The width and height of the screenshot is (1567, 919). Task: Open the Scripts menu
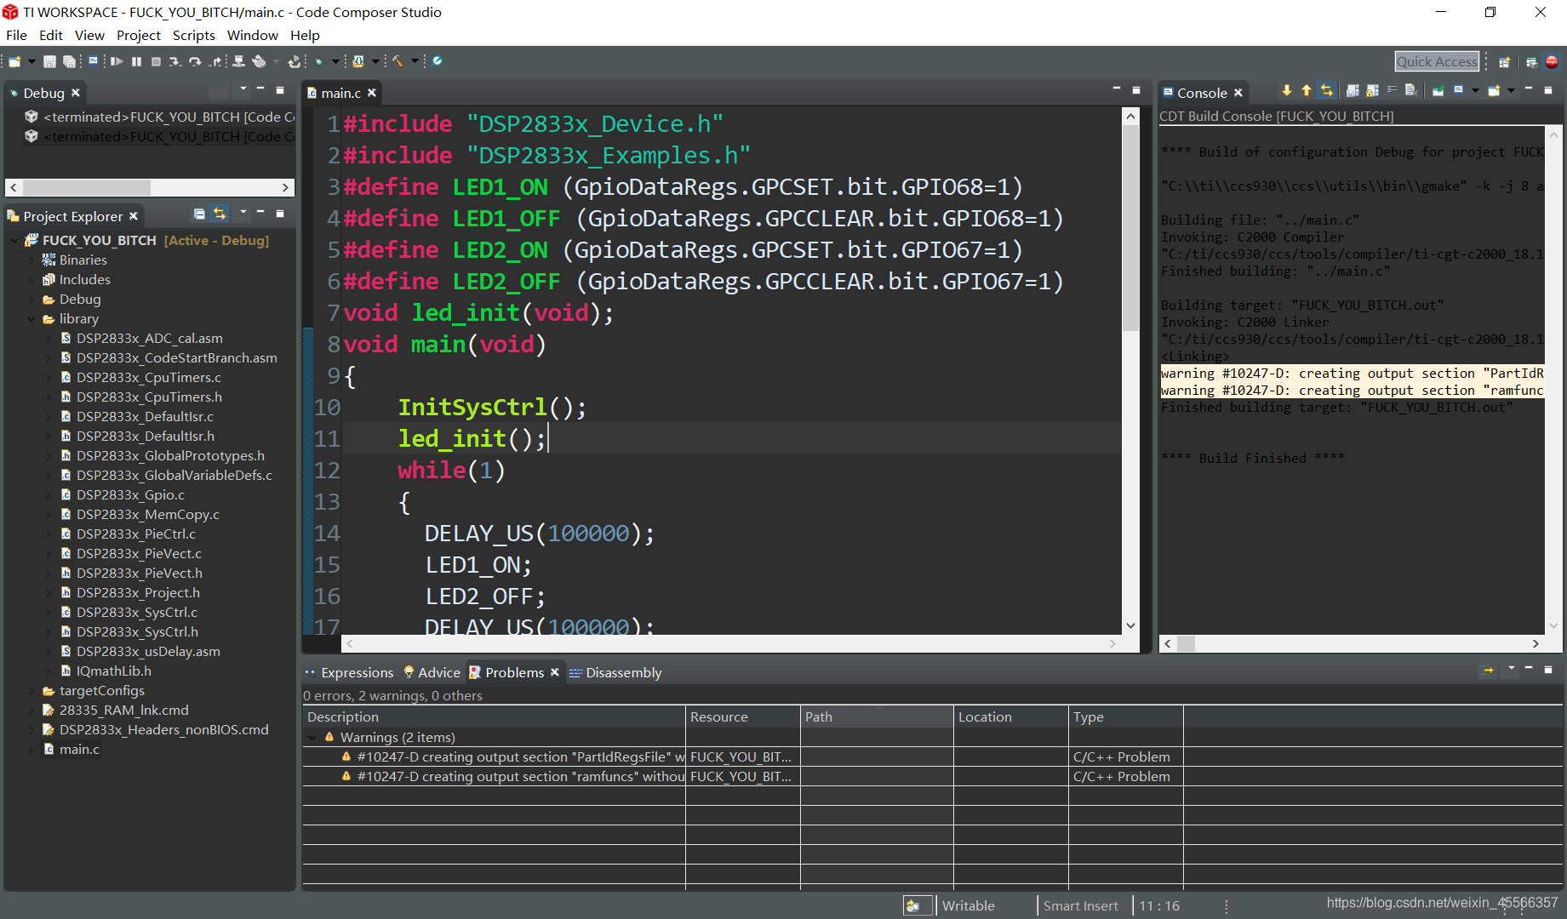(x=194, y=35)
